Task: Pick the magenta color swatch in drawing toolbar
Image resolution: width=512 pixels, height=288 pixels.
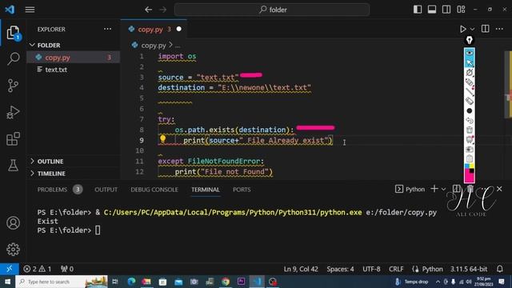Action: click(470, 178)
